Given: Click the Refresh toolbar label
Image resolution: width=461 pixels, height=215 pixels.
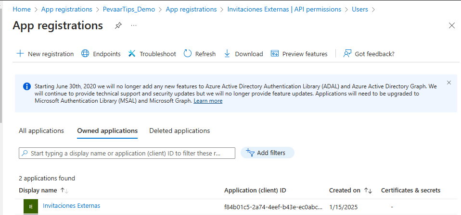Looking at the screenshot, I should pyautogui.click(x=205, y=54).
